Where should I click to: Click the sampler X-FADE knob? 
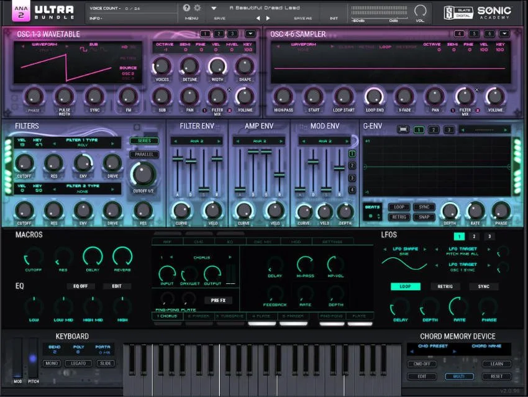(x=404, y=97)
